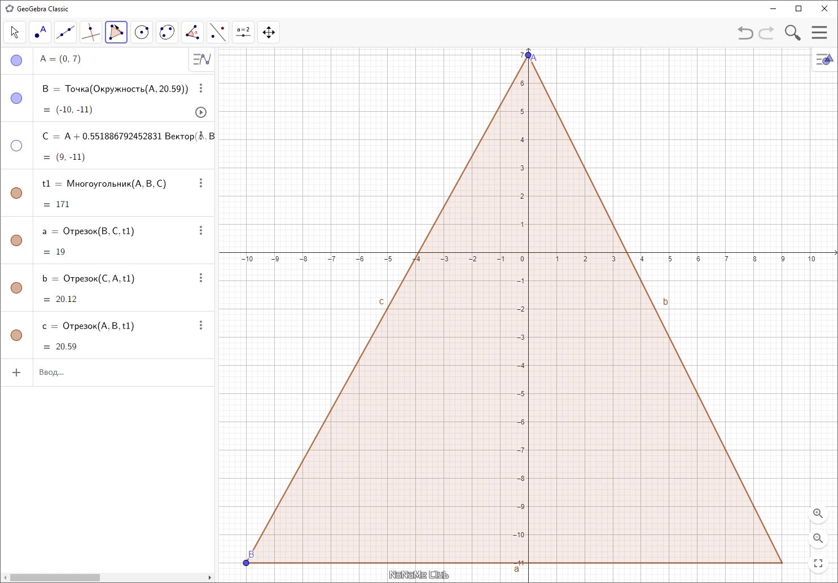The image size is (838, 583).
Task: Undo the last action
Action: tap(745, 33)
